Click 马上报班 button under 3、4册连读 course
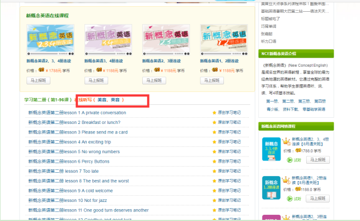The image size is (360, 221). pyautogui.click(x=96, y=80)
